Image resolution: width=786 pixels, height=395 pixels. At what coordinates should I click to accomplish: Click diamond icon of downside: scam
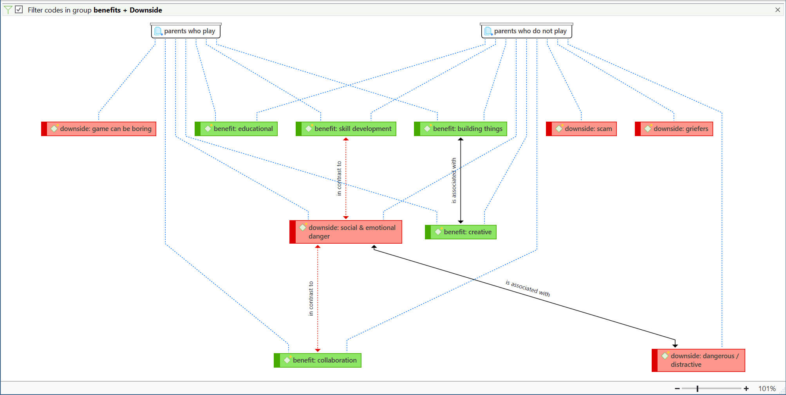click(x=559, y=128)
